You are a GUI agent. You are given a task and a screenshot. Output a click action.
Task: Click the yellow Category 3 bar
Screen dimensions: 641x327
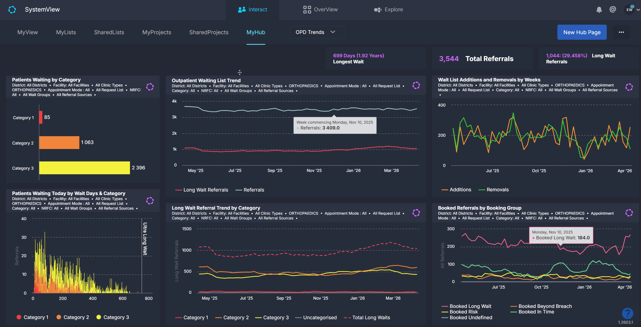tap(84, 168)
